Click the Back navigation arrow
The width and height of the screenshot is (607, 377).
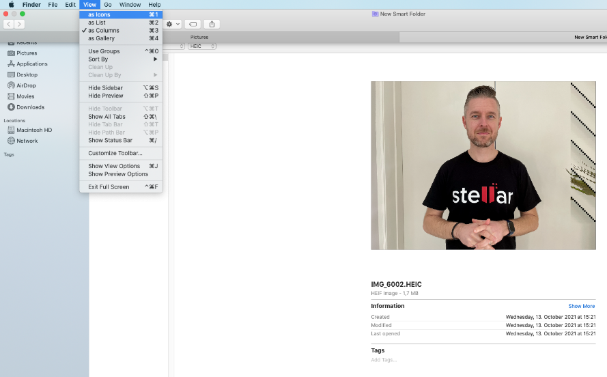[8, 24]
